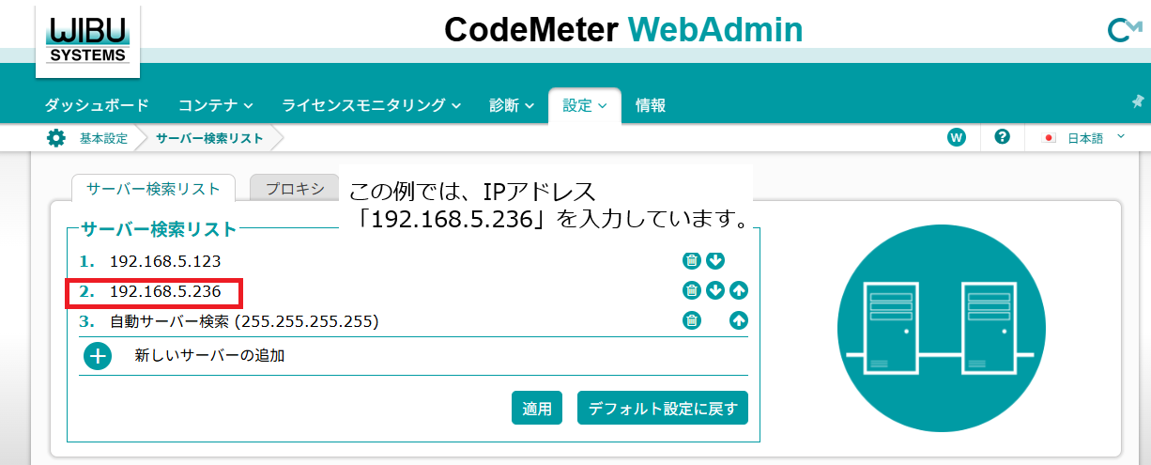The image size is (1151, 465).
Task: Move 192.168.5.236 up in list
Action: [739, 291]
